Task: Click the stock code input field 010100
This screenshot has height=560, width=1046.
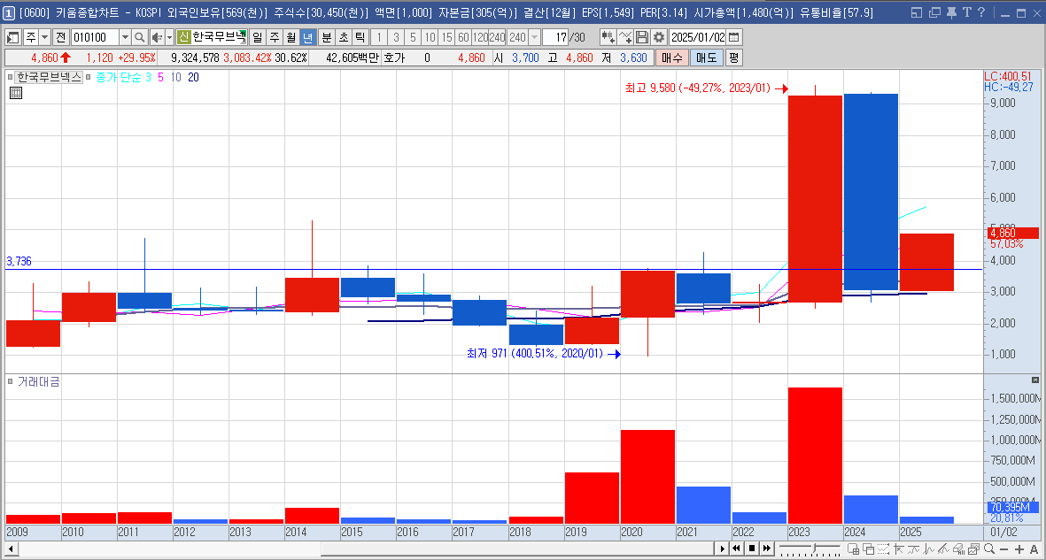Action: (x=95, y=37)
